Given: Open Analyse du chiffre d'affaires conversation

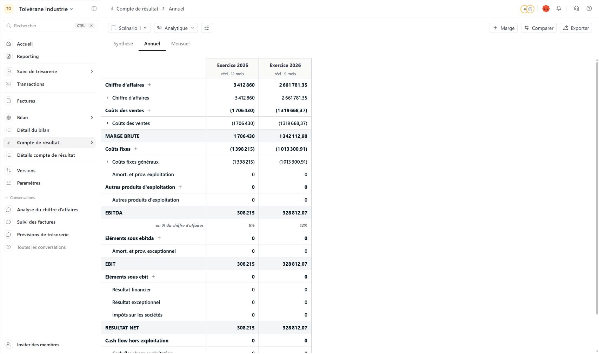Looking at the screenshot, I should [x=49, y=210].
